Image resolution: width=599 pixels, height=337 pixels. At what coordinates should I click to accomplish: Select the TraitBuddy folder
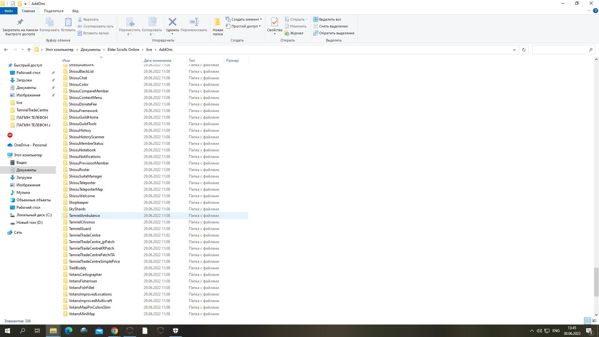pyautogui.click(x=155, y=268)
